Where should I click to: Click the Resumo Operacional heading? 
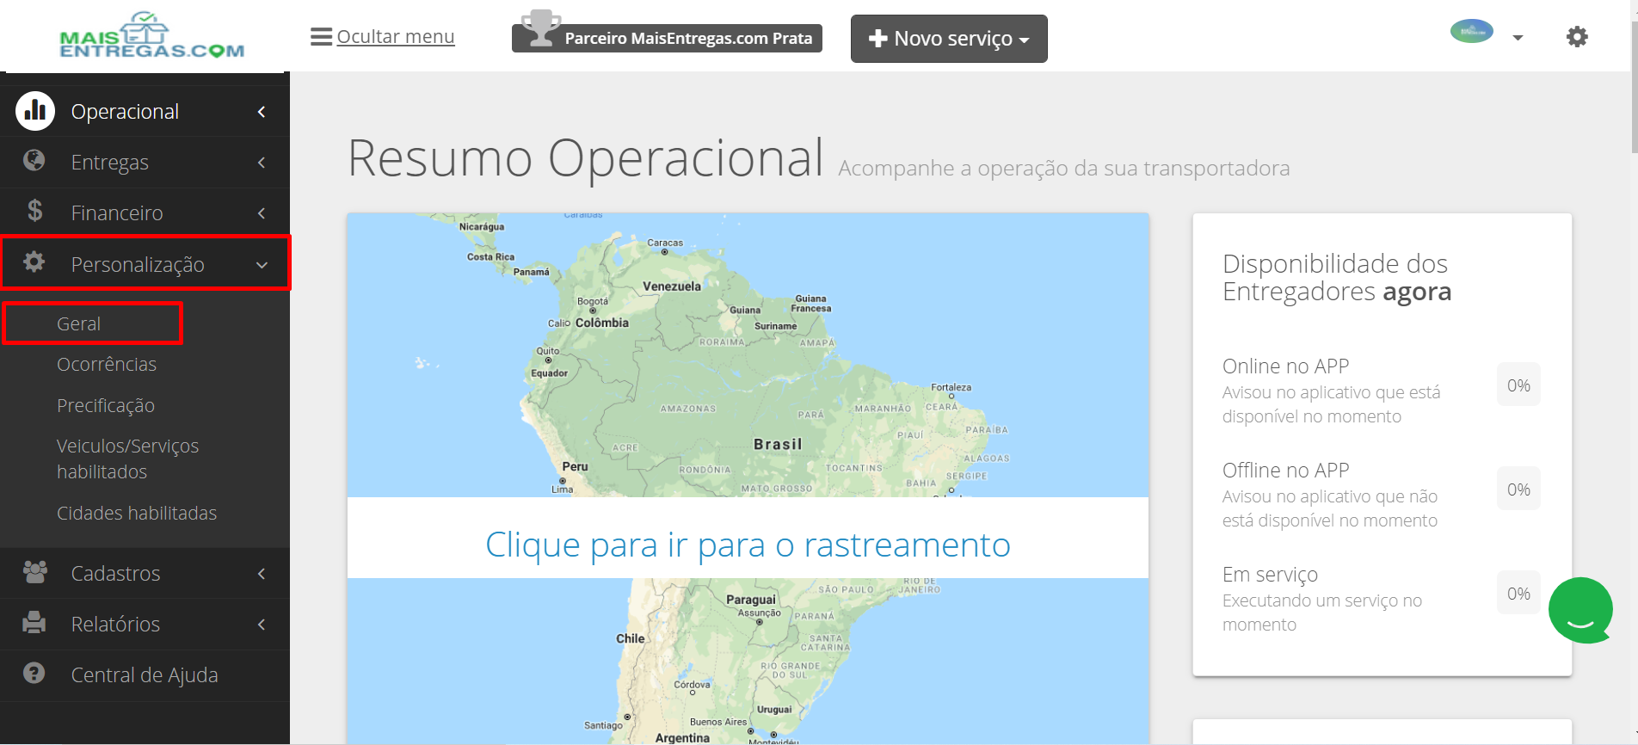click(586, 158)
